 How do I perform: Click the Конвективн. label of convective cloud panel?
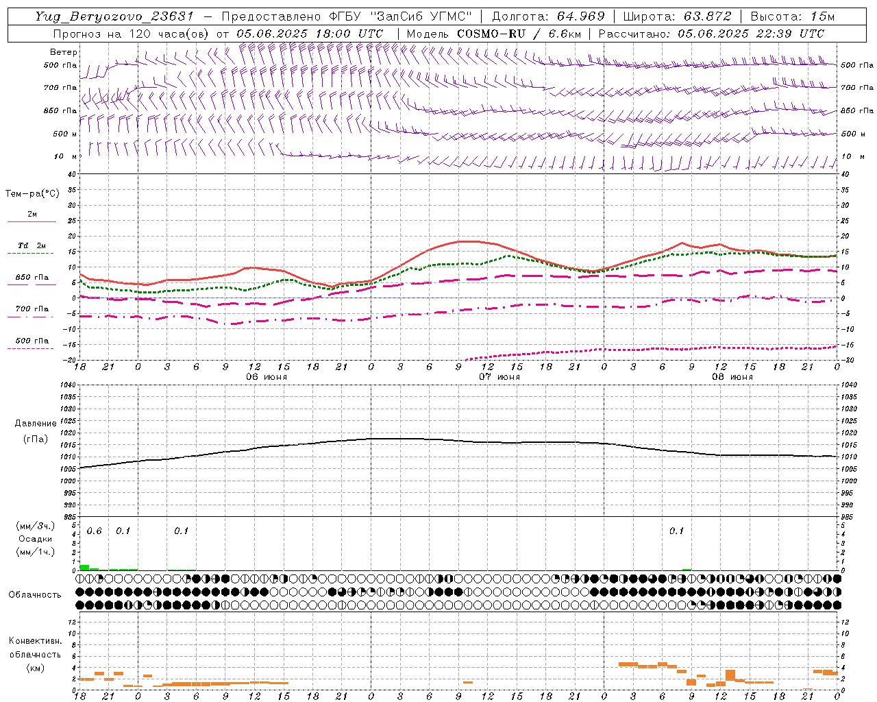tap(36, 641)
